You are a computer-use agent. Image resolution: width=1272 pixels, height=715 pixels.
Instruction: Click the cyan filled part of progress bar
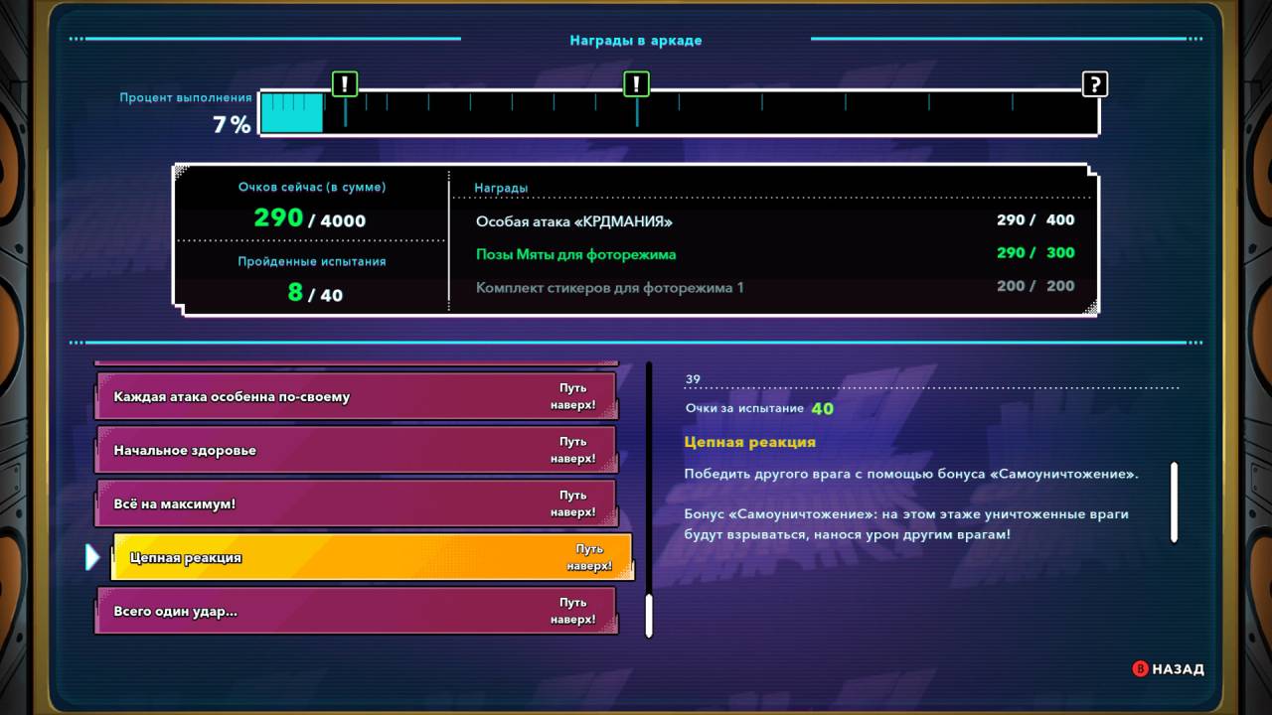point(291,112)
